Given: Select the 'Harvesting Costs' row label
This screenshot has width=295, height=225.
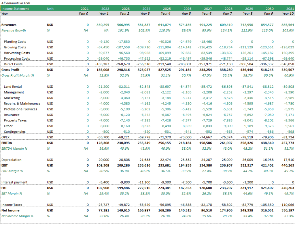Looking at the screenshot, I should (x=17, y=53).
